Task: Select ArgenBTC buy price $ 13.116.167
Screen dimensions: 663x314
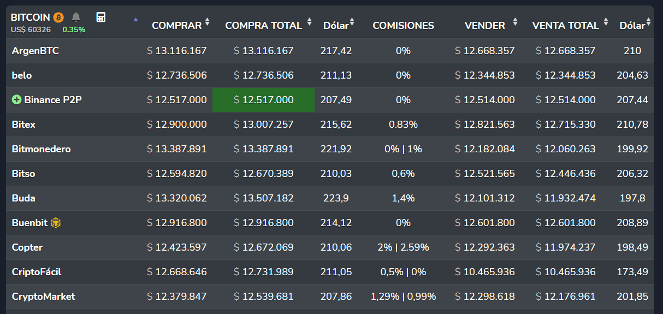Action: pos(177,51)
